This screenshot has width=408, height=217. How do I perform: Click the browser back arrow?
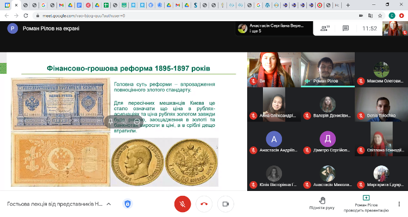pyautogui.click(x=5, y=16)
